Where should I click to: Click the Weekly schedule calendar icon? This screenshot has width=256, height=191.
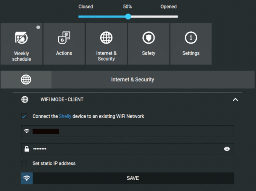click(x=21, y=37)
